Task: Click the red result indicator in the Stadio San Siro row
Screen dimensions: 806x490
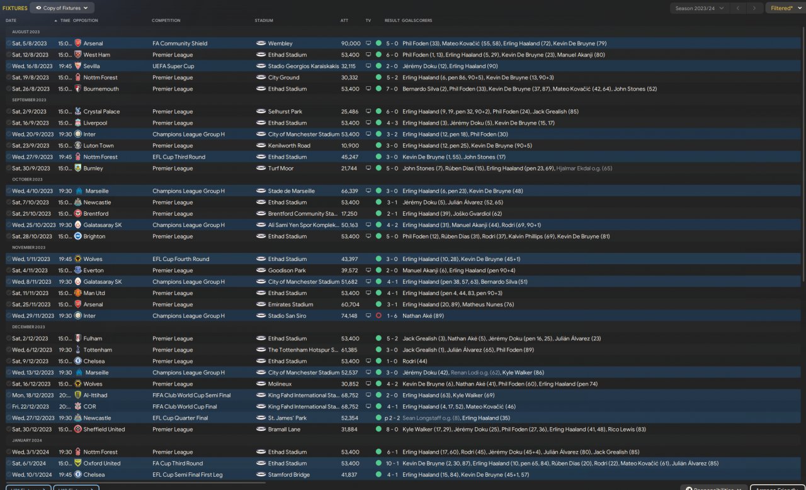Action: [x=378, y=315]
